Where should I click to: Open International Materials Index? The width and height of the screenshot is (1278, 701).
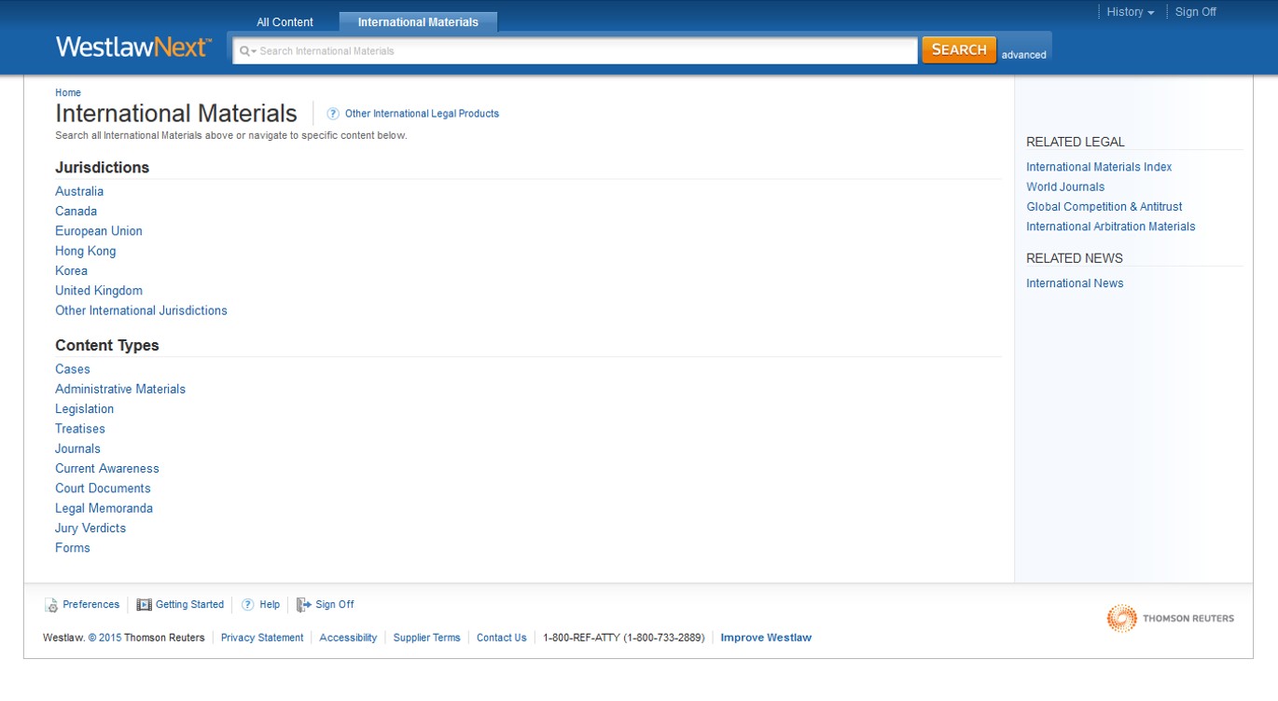(1099, 168)
